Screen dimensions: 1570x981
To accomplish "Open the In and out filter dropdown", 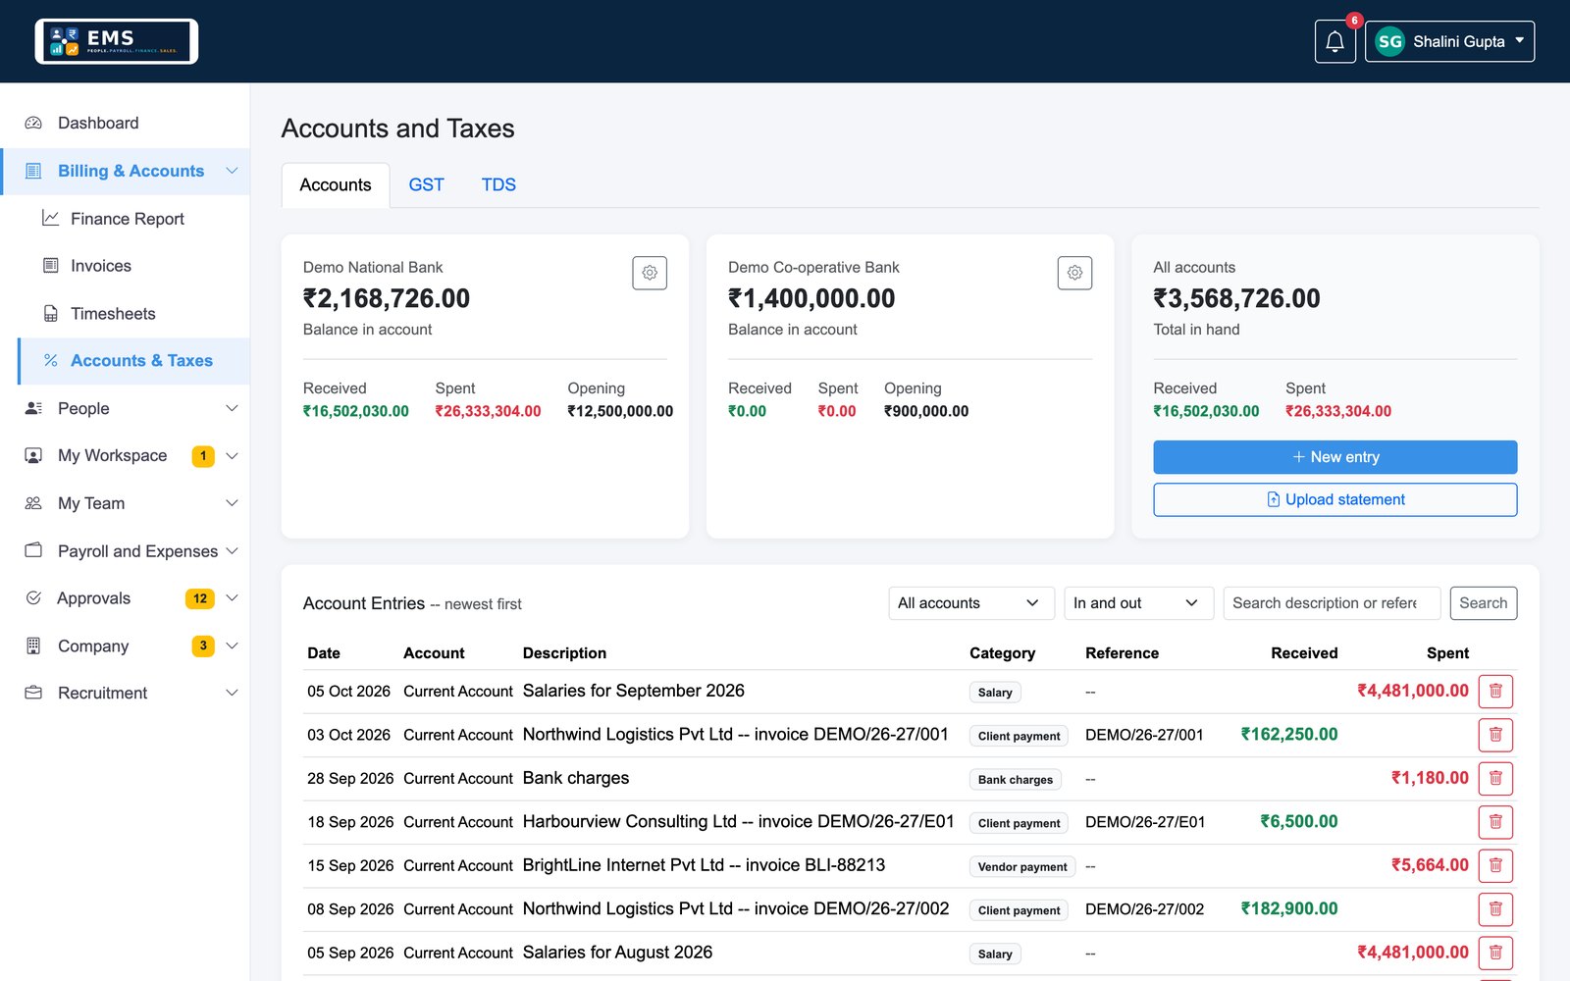I will (1138, 603).
